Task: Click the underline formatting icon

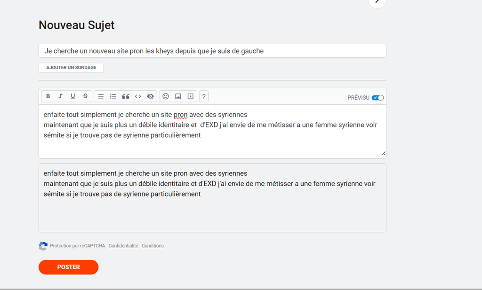Action: tap(73, 96)
